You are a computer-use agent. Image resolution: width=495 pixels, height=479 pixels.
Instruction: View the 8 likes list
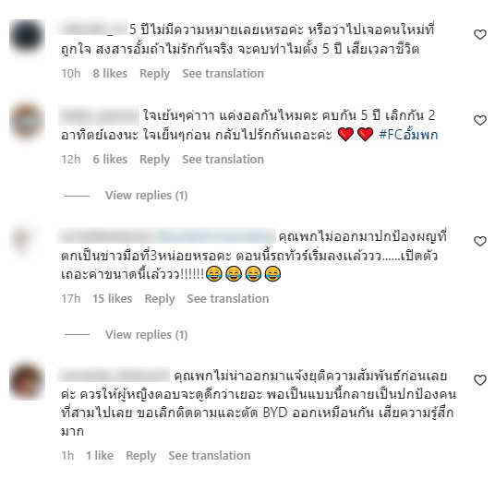point(110,74)
